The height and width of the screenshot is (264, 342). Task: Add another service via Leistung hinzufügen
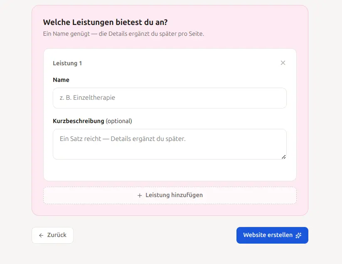pos(170,195)
